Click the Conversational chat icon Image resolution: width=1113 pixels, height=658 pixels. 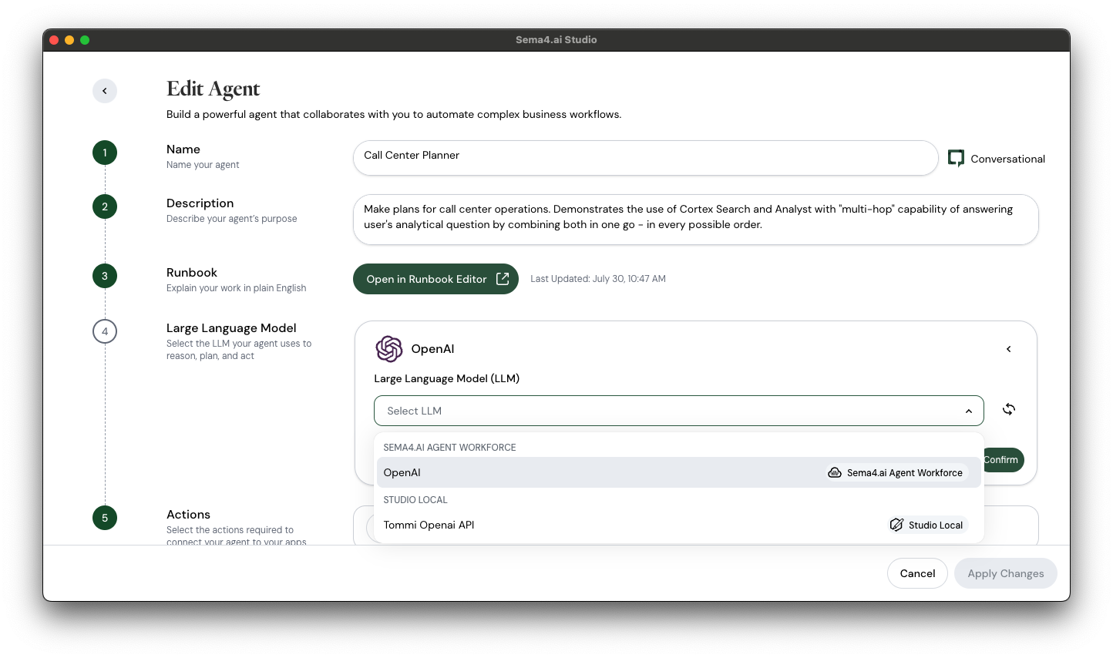pyautogui.click(x=956, y=159)
